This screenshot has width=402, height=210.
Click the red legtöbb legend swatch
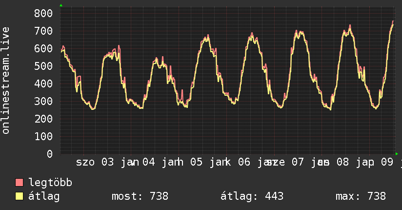pyautogui.click(x=20, y=183)
